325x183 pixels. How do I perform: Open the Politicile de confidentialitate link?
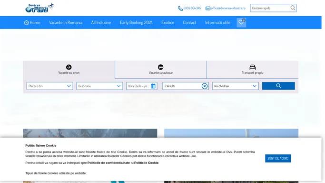coord(108,163)
